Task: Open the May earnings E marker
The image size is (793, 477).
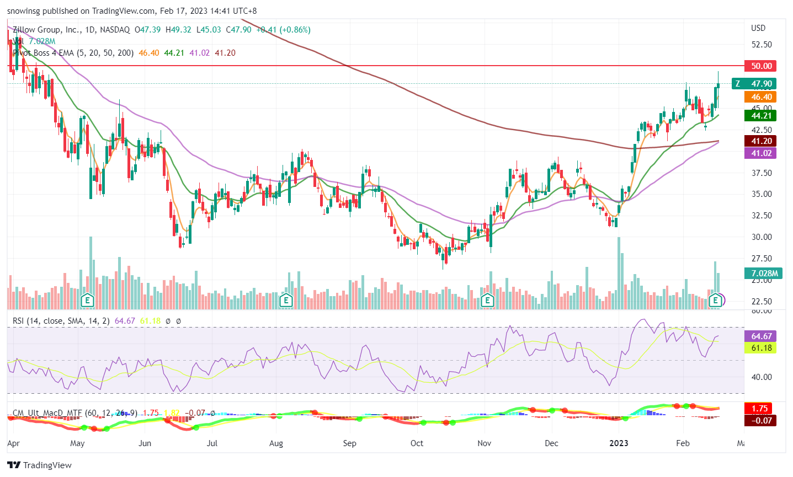Action: [x=87, y=300]
